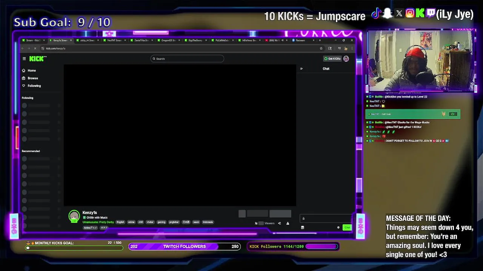Viewport: 483px width, 271px height.
Task: Open chat settings gear icon
Action: (338, 227)
